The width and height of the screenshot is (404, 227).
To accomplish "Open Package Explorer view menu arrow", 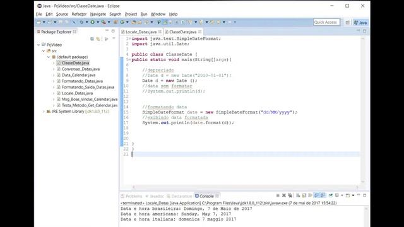I will click(114, 38).
